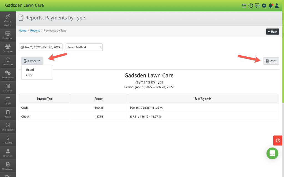Click the 81.33 % payments cell
Viewport: 284px width, 177px height.
[203, 108]
